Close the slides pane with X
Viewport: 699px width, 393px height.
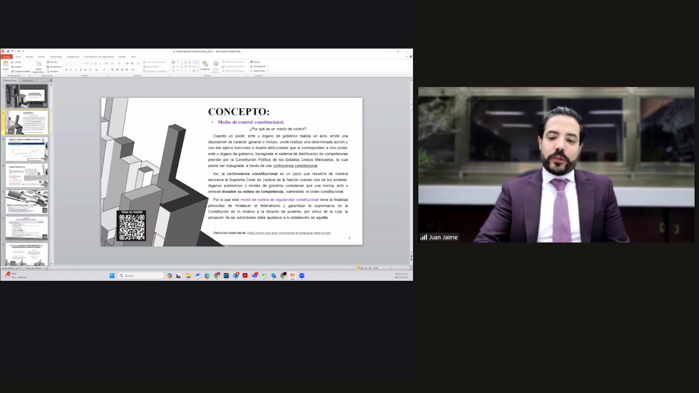(x=51, y=80)
